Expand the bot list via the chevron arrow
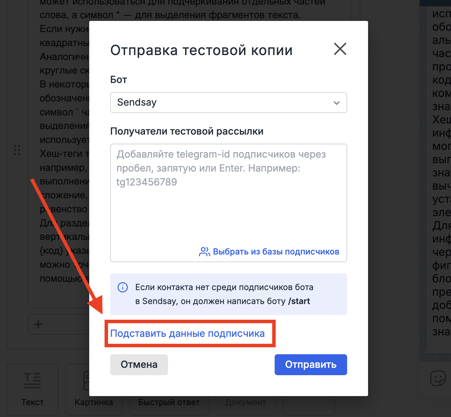The image size is (451, 417). (x=336, y=103)
